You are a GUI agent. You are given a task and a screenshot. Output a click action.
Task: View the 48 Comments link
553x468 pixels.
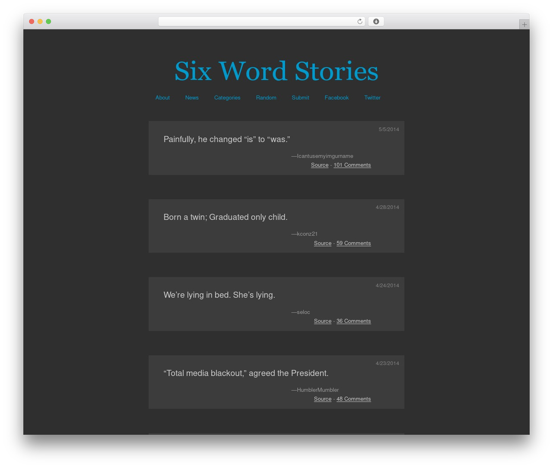pyautogui.click(x=353, y=399)
